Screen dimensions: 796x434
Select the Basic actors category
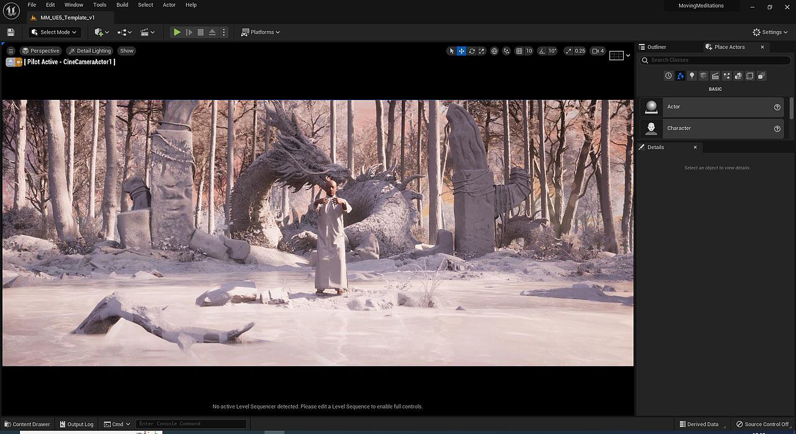(680, 76)
